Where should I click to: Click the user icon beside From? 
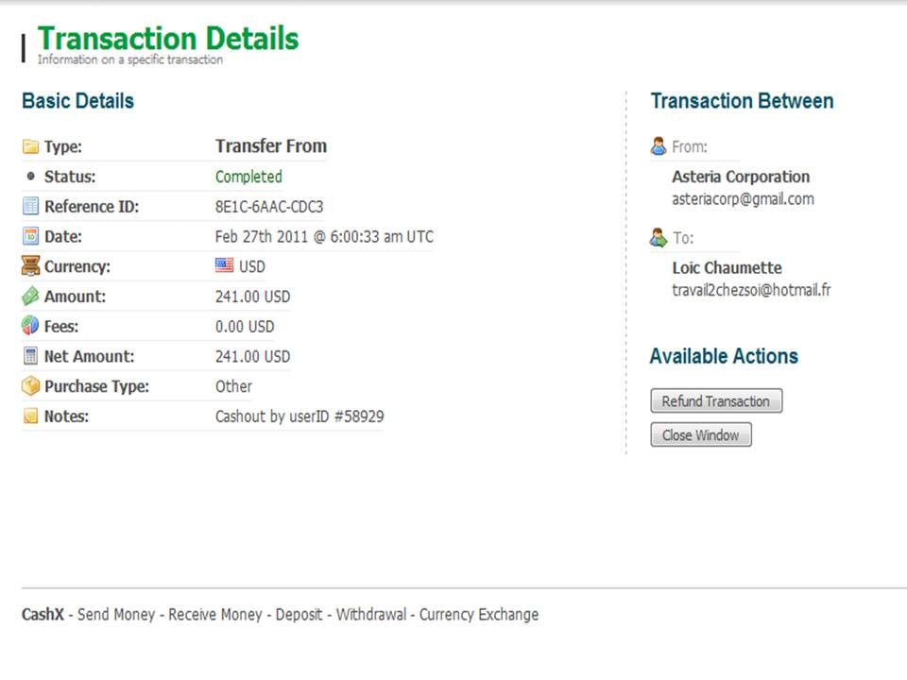tap(659, 146)
